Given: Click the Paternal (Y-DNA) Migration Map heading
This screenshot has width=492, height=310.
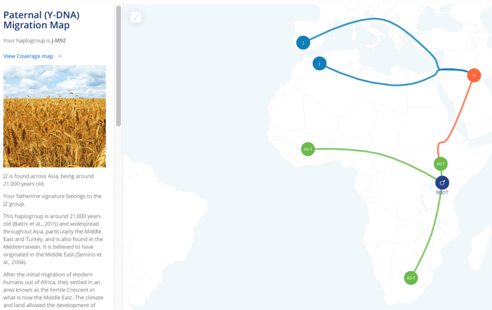Looking at the screenshot, I should [x=41, y=20].
